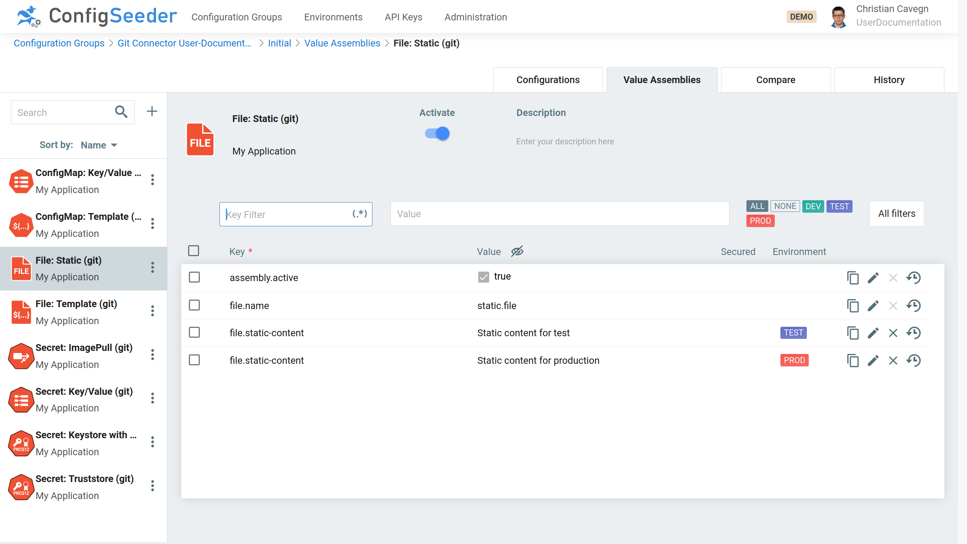The height and width of the screenshot is (544, 967).
Task: Click the NONE environment filter tag
Action: (x=785, y=206)
